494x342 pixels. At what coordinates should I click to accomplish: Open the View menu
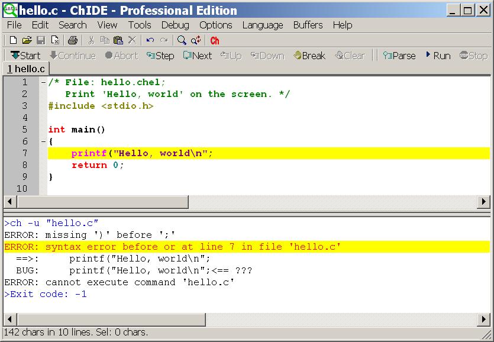click(107, 25)
